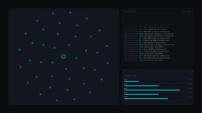Click the WK-04 load progress bar
This screenshot has width=202, height=113.
(x=158, y=94)
